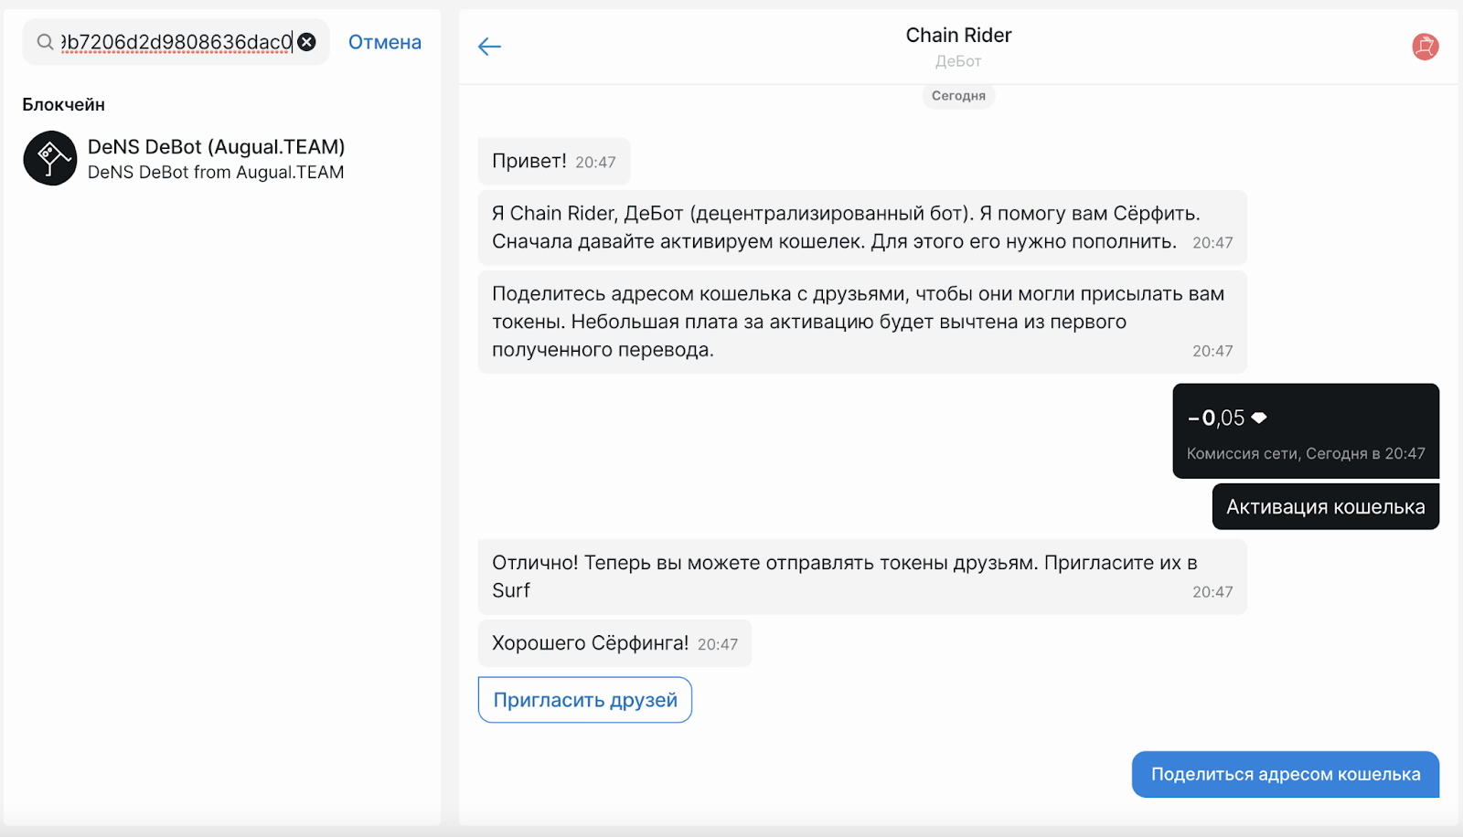
Task: Open the DeNS DeBot avatar icon
Action: [x=50, y=158]
